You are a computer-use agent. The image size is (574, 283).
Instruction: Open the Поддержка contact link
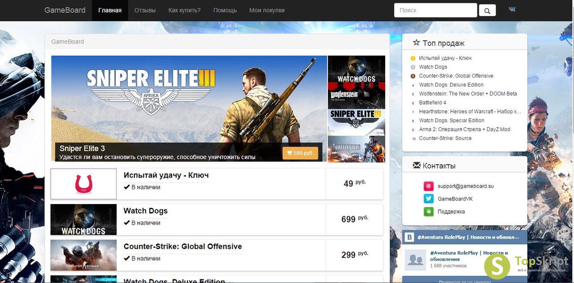(451, 211)
